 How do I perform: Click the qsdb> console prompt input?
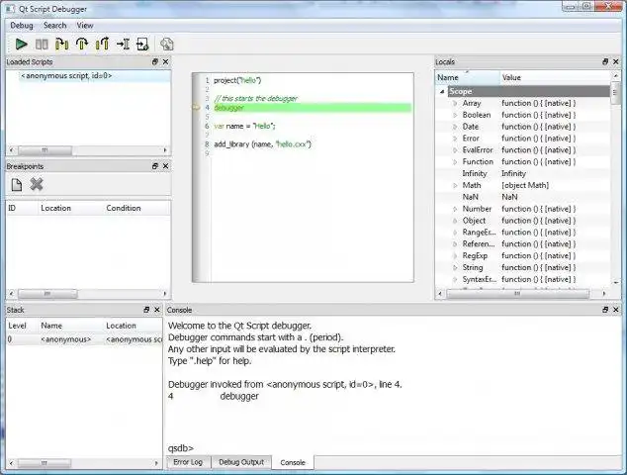pos(394,448)
